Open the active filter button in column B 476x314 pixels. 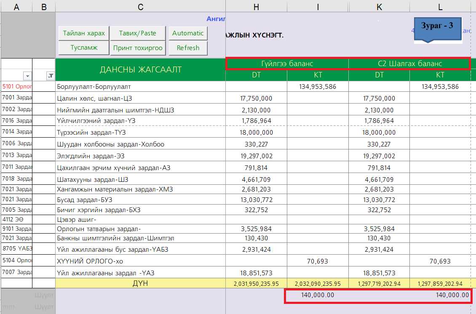coord(51,76)
